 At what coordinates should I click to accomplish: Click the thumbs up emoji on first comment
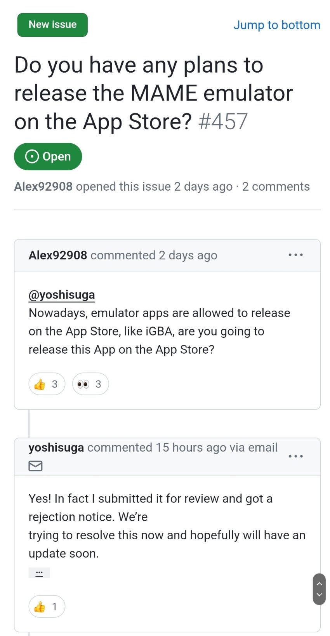pos(40,384)
